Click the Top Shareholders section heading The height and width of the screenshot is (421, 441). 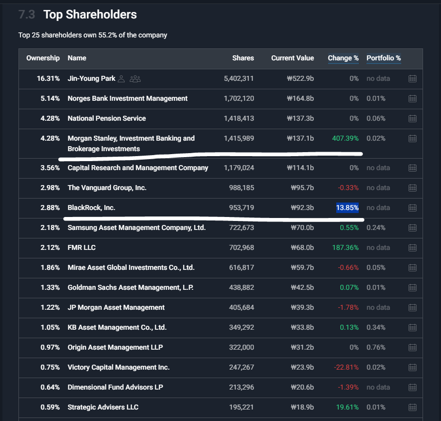pyautogui.click(x=90, y=14)
